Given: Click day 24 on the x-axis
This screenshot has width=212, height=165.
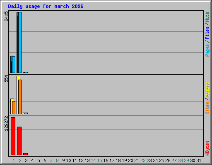Looking at the screenshot, I should click(x=155, y=160).
